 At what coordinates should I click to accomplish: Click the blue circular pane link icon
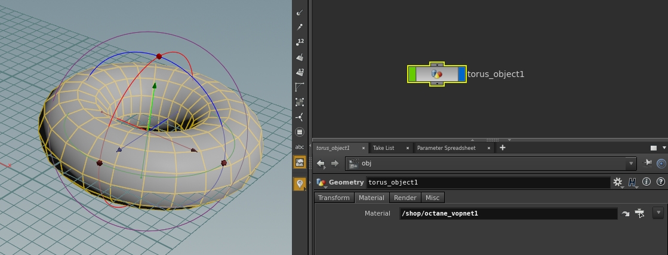[x=661, y=163]
